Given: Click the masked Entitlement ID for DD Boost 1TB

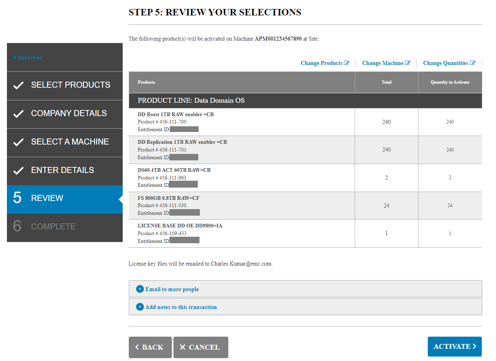Looking at the screenshot, I should tap(185, 129).
